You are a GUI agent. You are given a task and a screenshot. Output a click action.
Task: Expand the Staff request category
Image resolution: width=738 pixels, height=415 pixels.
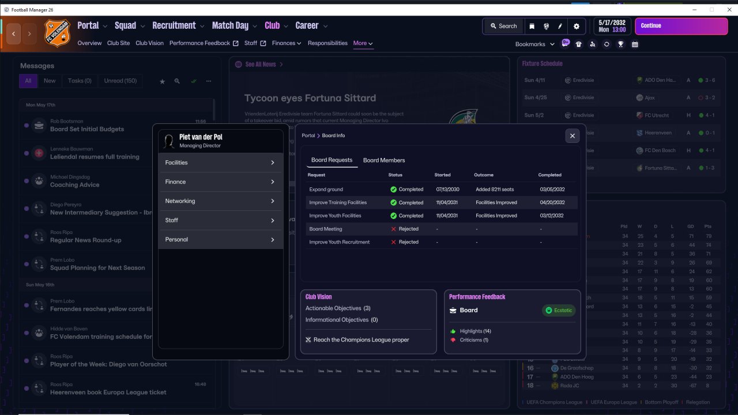[x=221, y=220]
